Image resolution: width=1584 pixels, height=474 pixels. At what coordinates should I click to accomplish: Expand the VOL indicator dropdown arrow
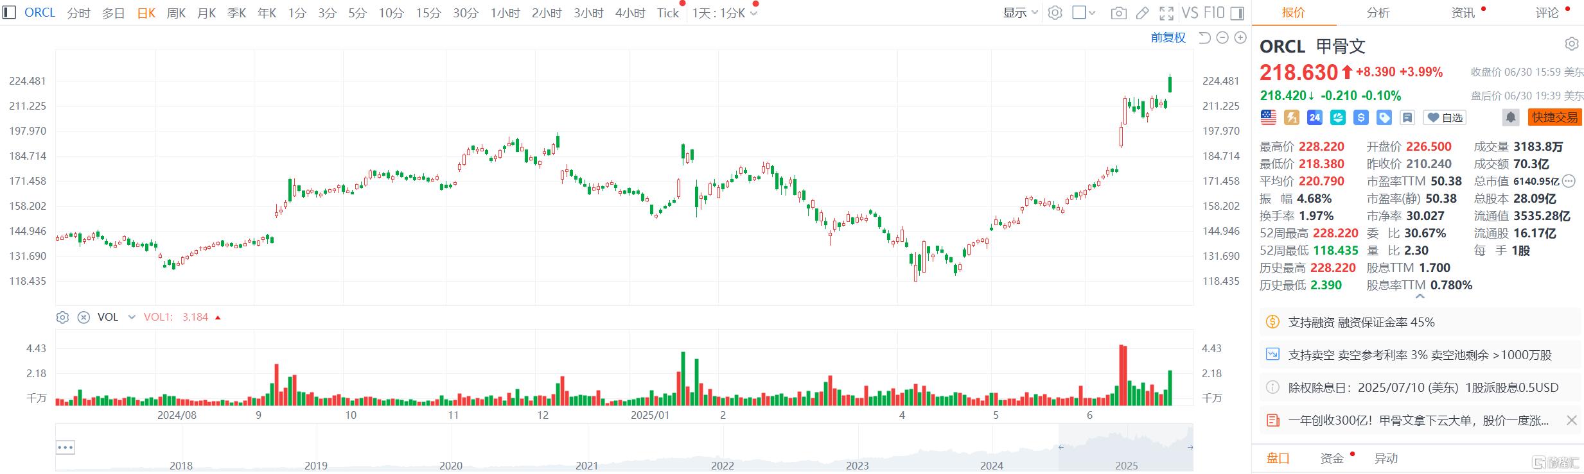[x=132, y=317]
